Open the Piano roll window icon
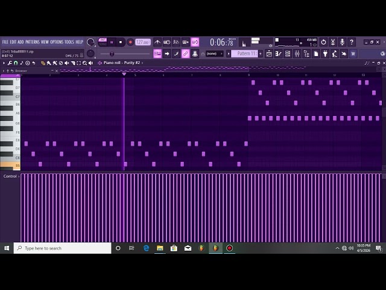The width and height of the screenshot is (386, 290). [x=279, y=54]
